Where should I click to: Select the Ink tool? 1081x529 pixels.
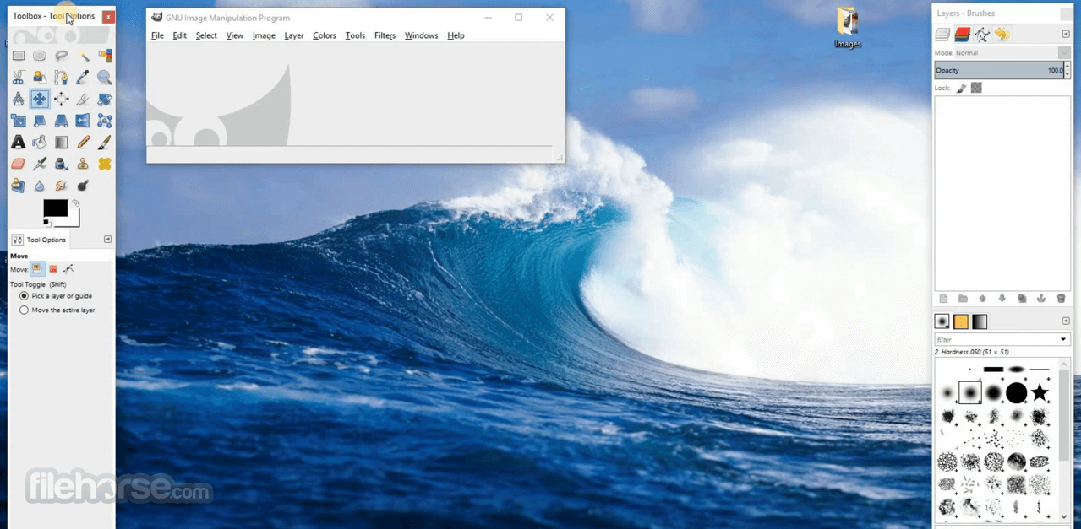[61, 164]
